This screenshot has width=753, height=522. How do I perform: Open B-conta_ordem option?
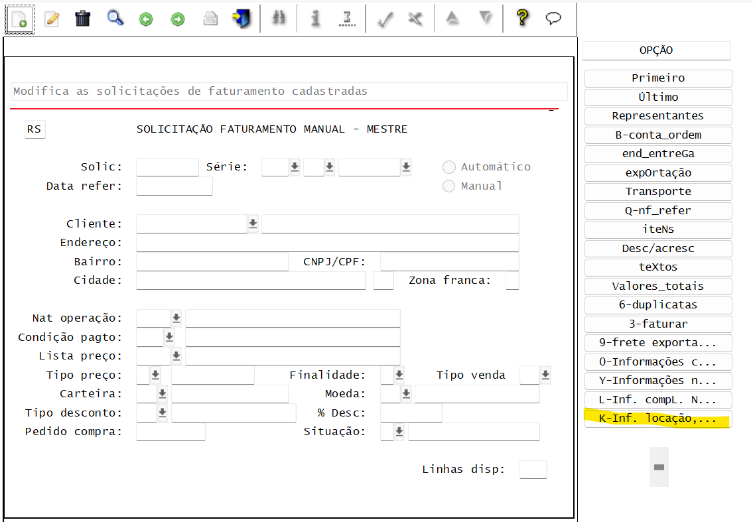tap(658, 135)
